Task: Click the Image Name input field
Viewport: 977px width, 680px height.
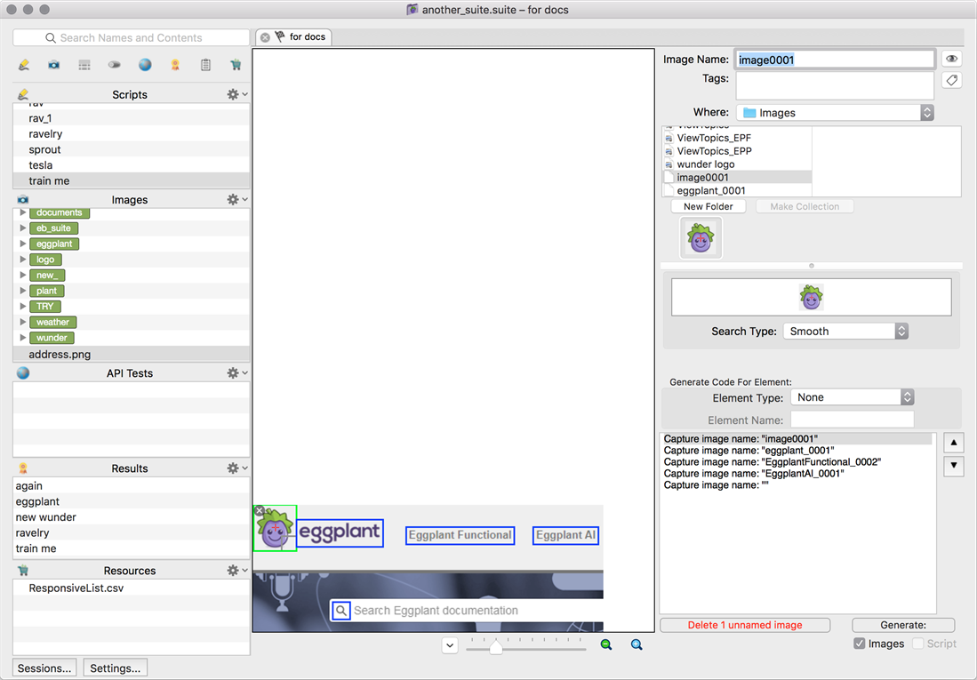Action: 835,60
